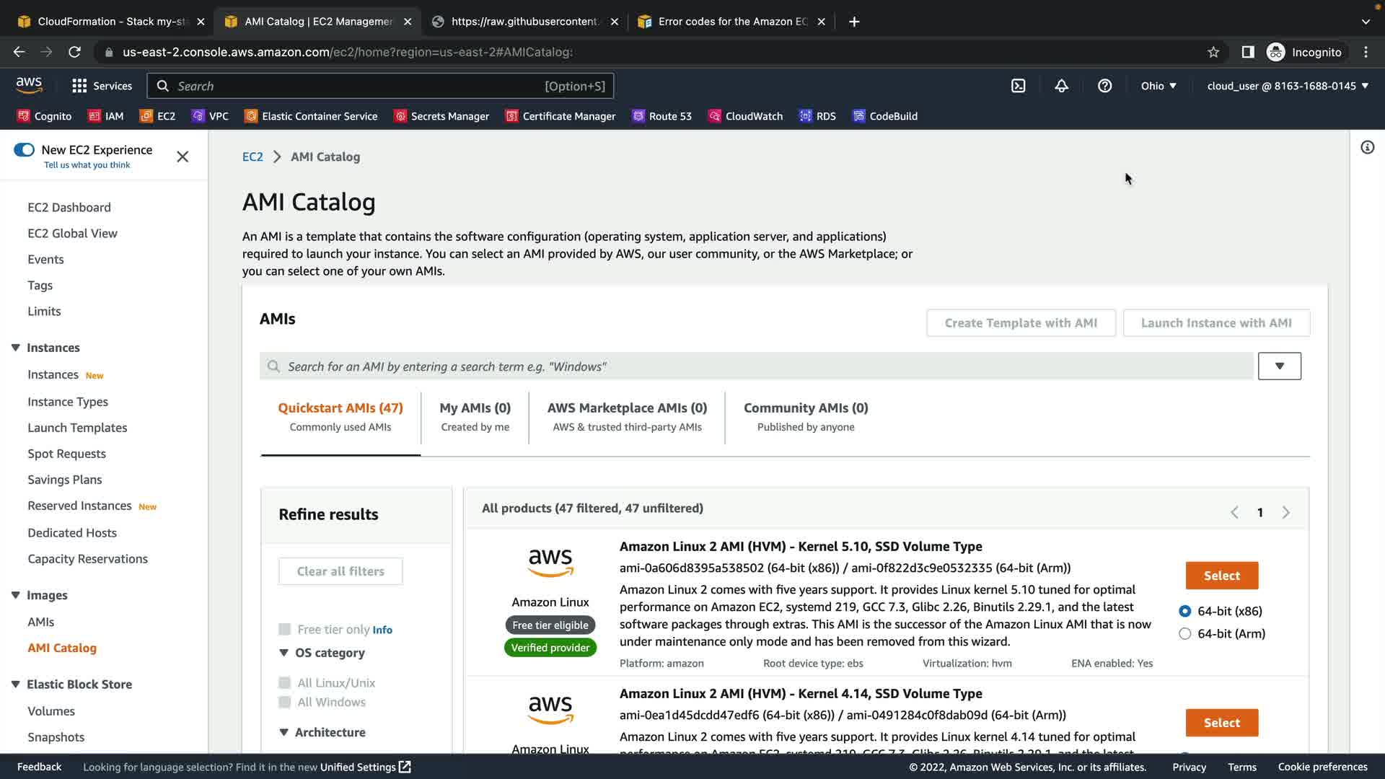The width and height of the screenshot is (1385, 779).
Task: Collapse the Instances sidebar section
Action: click(15, 348)
